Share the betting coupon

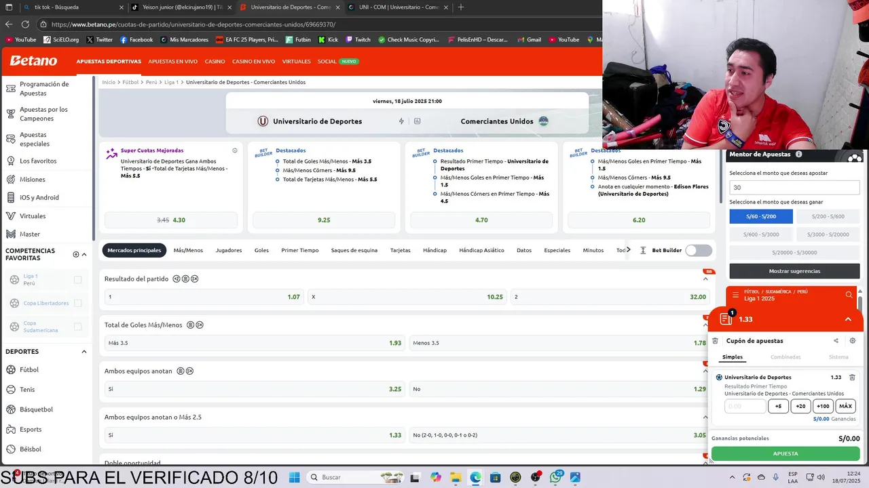pos(836,341)
